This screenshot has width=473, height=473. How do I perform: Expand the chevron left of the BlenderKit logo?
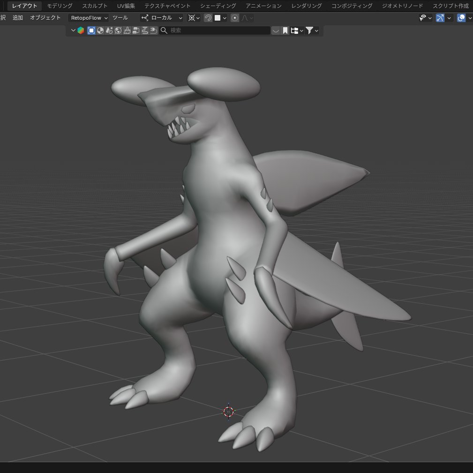73,30
